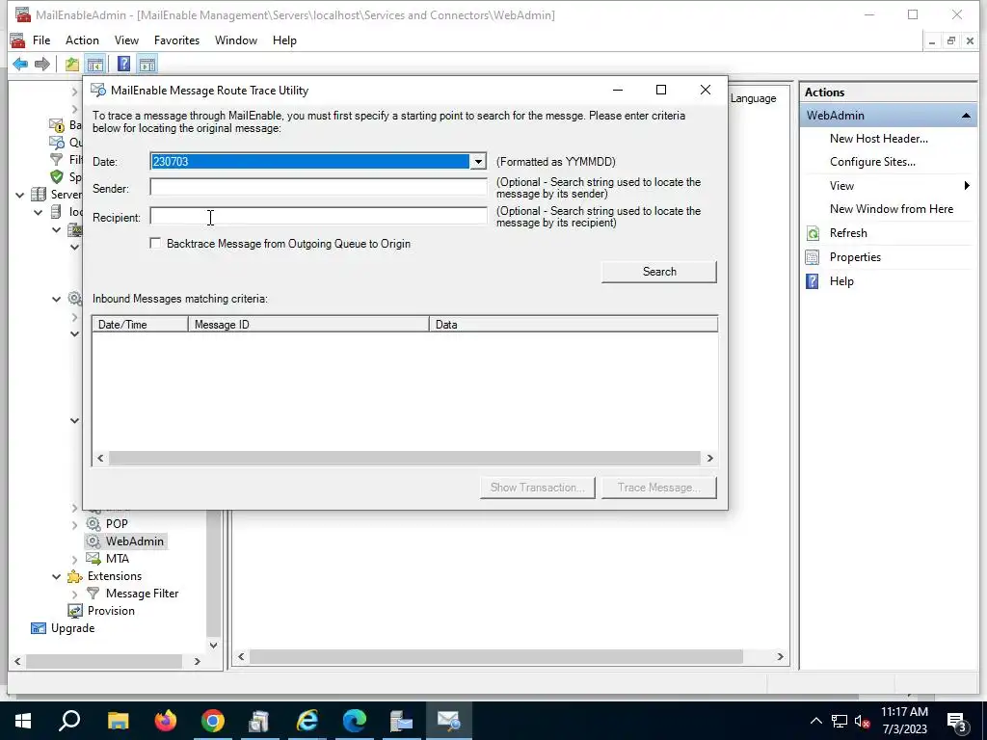Open Firefox from the taskbar
This screenshot has height=740, width=987.
click(166, 721)
